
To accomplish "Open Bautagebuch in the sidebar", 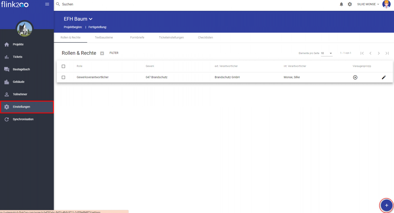I will coord(21,69).
